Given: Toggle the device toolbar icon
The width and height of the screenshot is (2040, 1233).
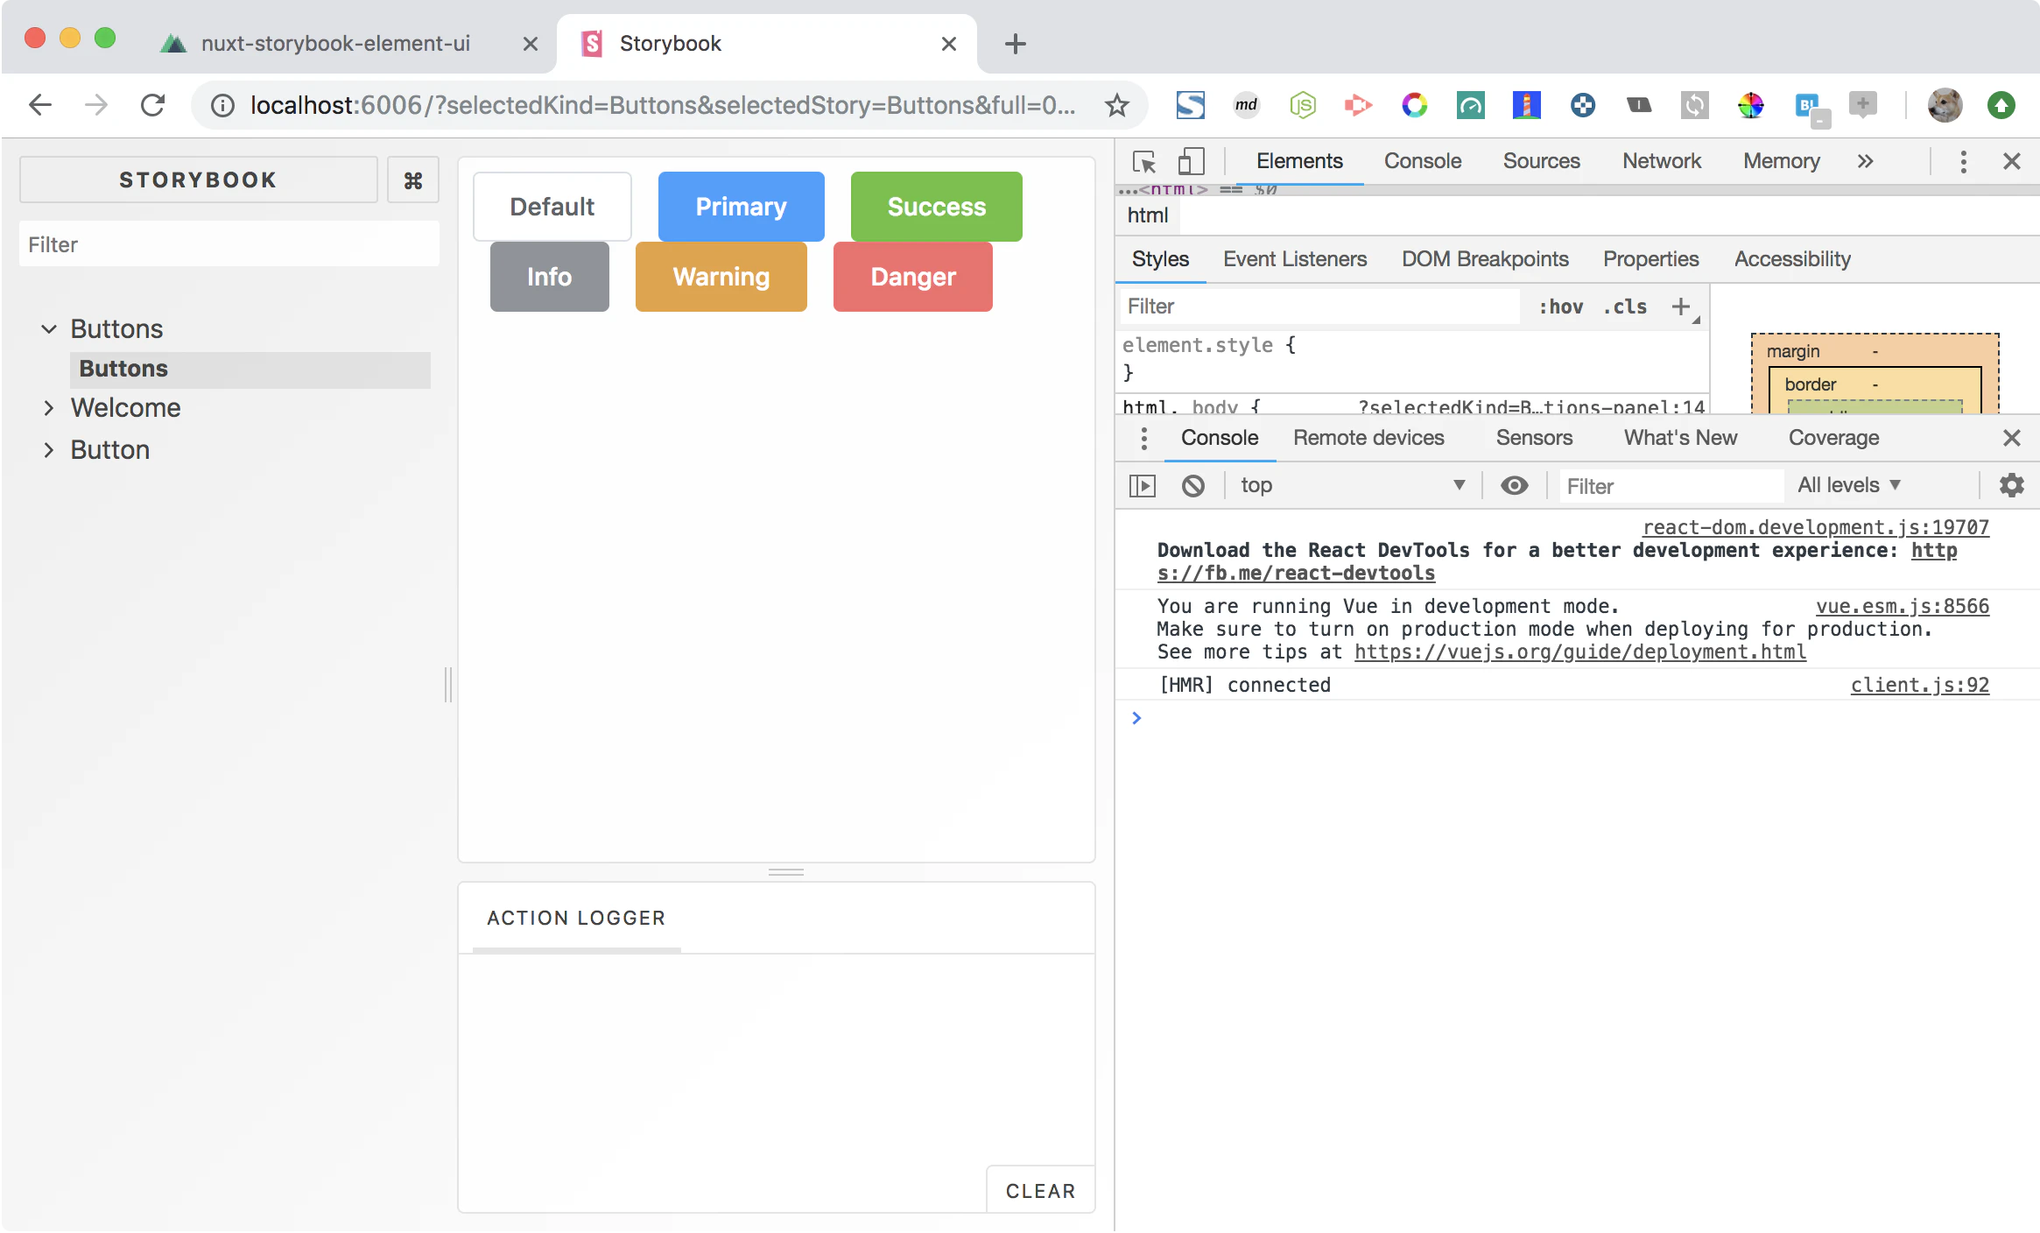Looking at the screenshot, I should pyautogui.click(x=1191, y=162).
